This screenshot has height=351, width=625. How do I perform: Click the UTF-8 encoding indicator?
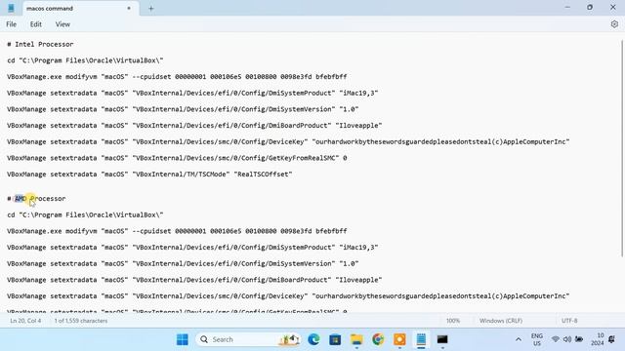pos(569,321)
